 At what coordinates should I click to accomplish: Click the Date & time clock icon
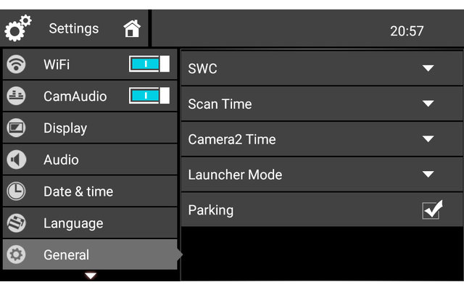coord(16,191)
